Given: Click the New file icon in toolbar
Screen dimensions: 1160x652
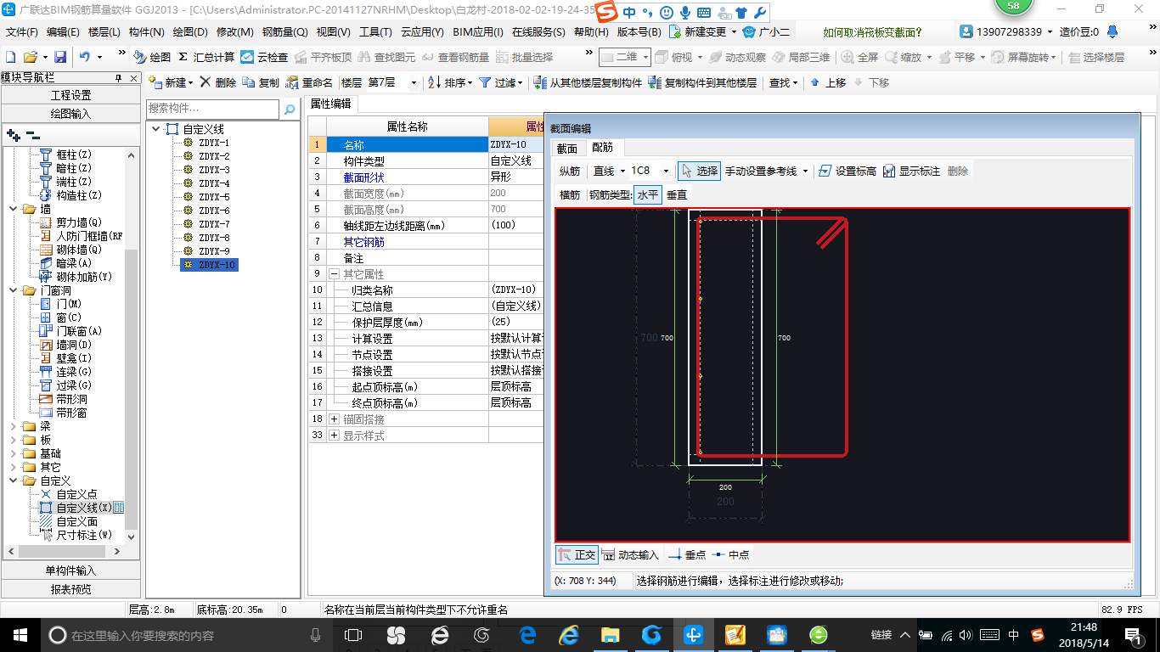Looking at the screenshot, I should pyautogui.click(x=11, y=57).
